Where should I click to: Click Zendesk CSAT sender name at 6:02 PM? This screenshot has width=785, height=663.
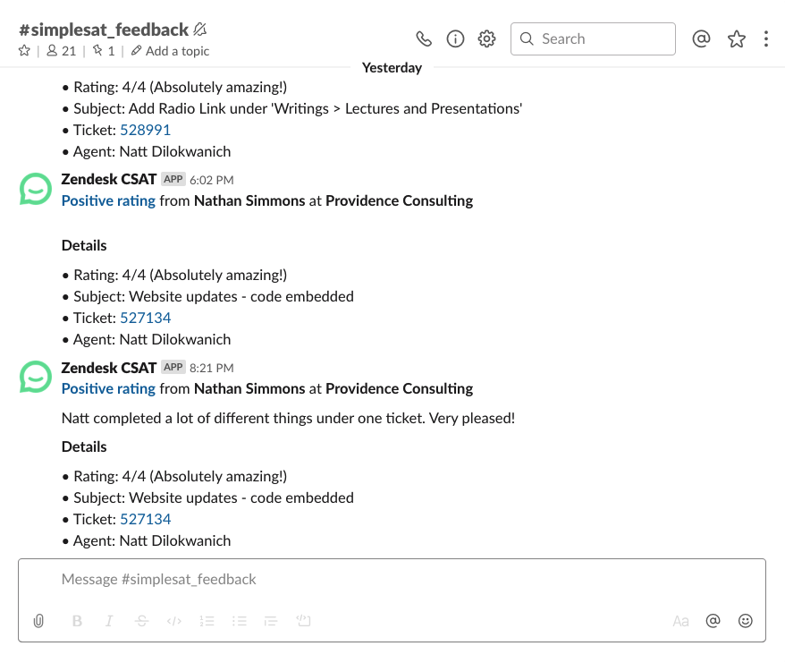click(x=109, y=180)
